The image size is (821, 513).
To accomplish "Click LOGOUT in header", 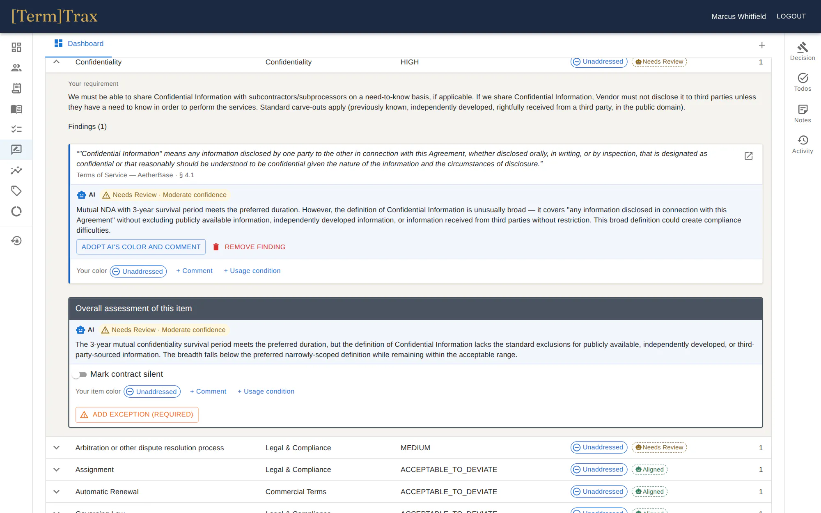I will coord(791,16).
